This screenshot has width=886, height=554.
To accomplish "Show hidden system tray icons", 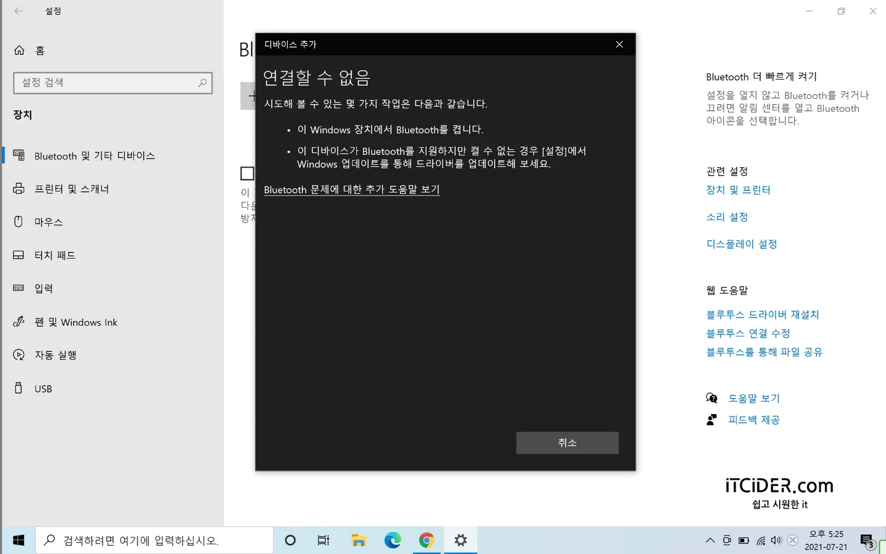I will 710,541.
